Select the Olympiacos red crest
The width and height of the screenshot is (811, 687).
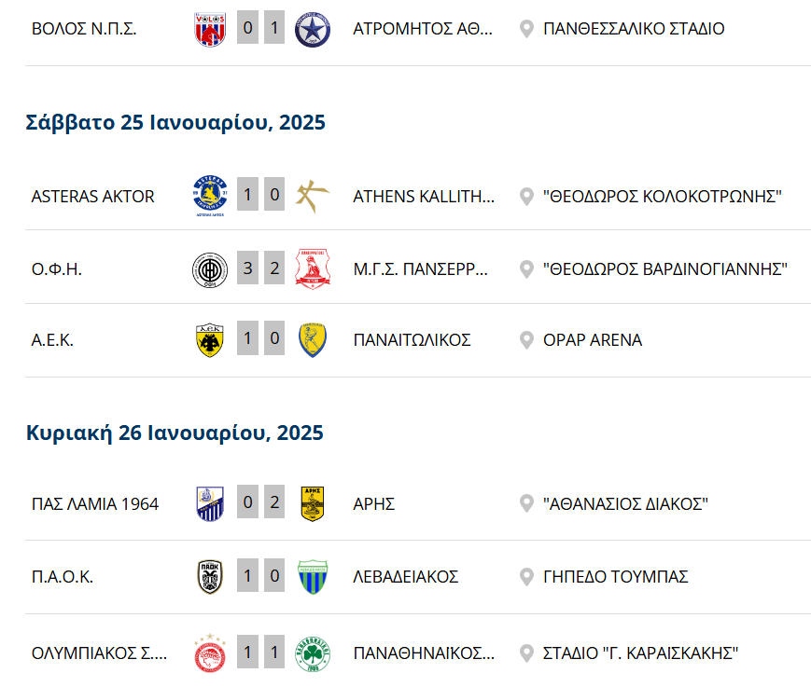210,653
